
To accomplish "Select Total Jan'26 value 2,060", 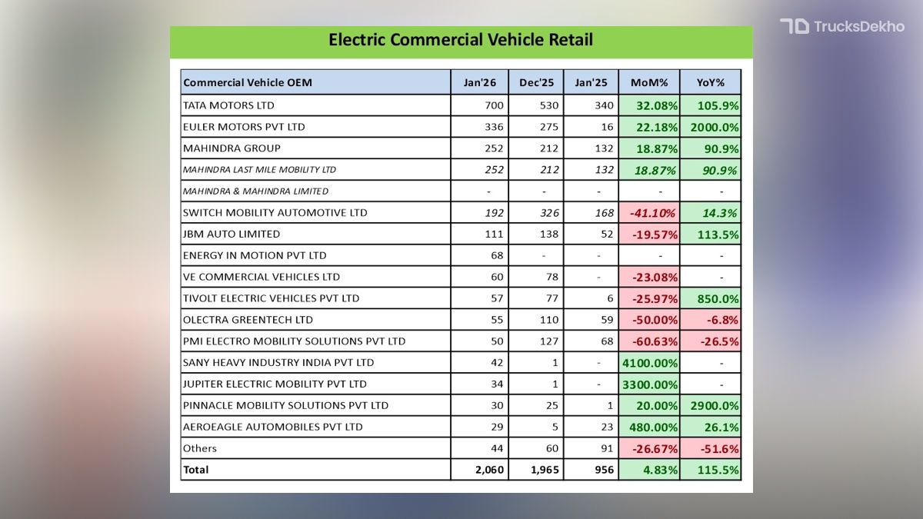I will click(489, 470).
